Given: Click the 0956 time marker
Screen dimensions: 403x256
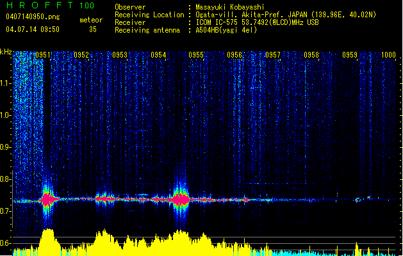Looking at the screenshot, I should point(234,55).
